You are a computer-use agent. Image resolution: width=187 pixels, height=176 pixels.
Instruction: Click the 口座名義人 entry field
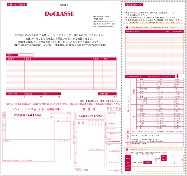[157, 169]
